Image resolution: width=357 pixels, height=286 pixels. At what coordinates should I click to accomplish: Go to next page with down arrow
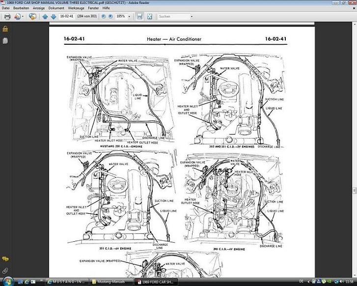[x=53, y=16]
